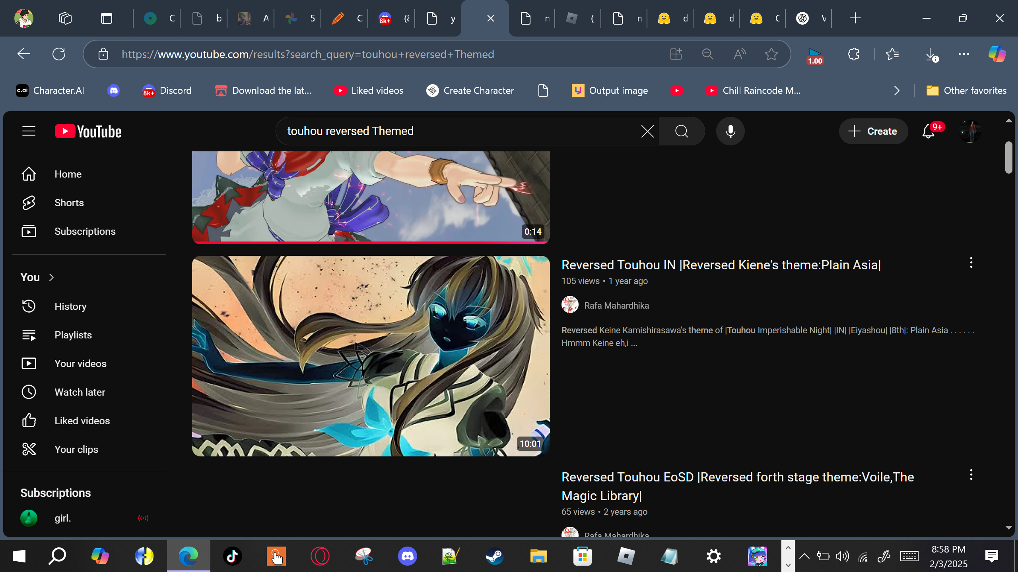
Task: Open the workspaces icon
Action: pyautogui.click(x=65, y=18)
